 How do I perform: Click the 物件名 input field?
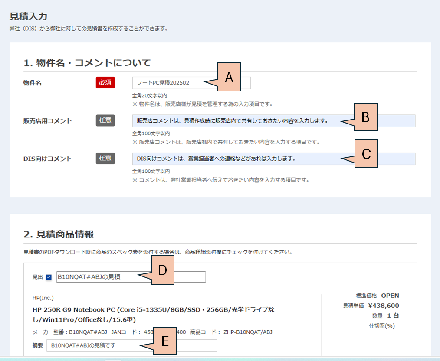[169, 83]
